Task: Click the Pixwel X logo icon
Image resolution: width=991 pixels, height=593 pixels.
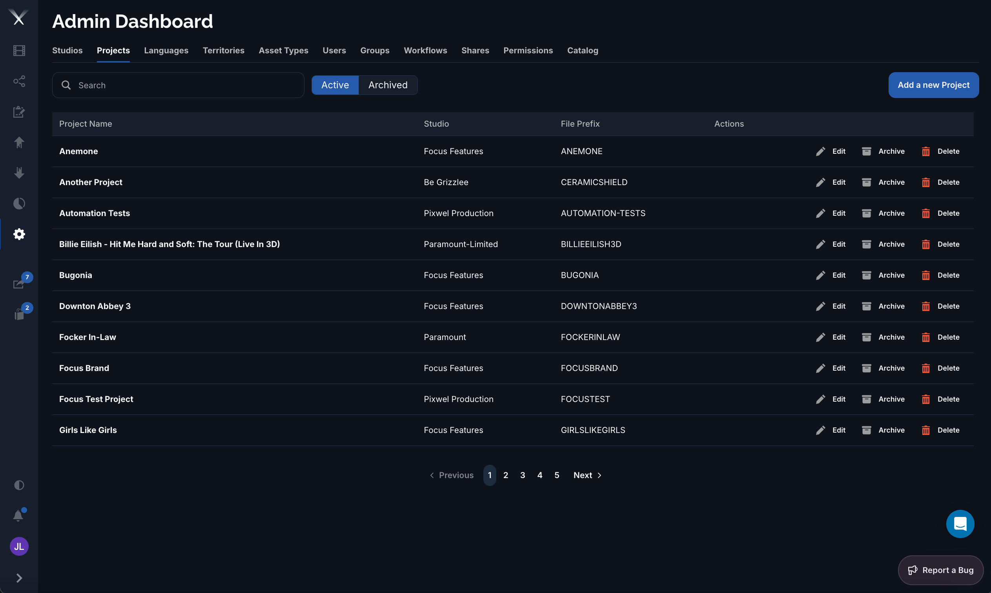Action: tap(19, 18)
